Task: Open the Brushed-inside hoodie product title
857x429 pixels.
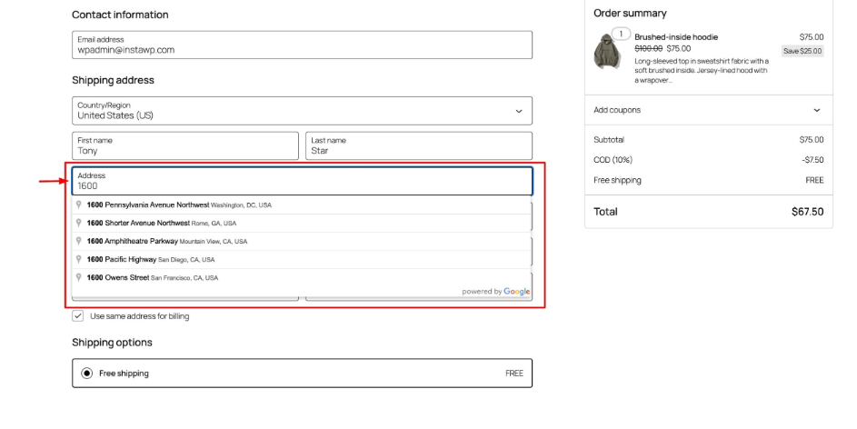Action: (676, 37)
